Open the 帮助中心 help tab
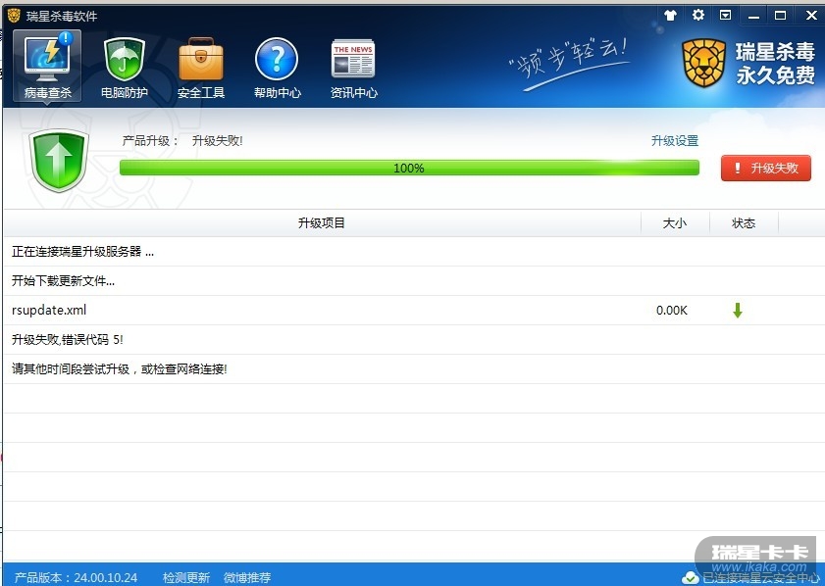This screenshot has height=586, width=825. coord(278,66)
